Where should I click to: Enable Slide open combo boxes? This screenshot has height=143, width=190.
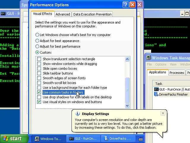(x=39, y=69)
